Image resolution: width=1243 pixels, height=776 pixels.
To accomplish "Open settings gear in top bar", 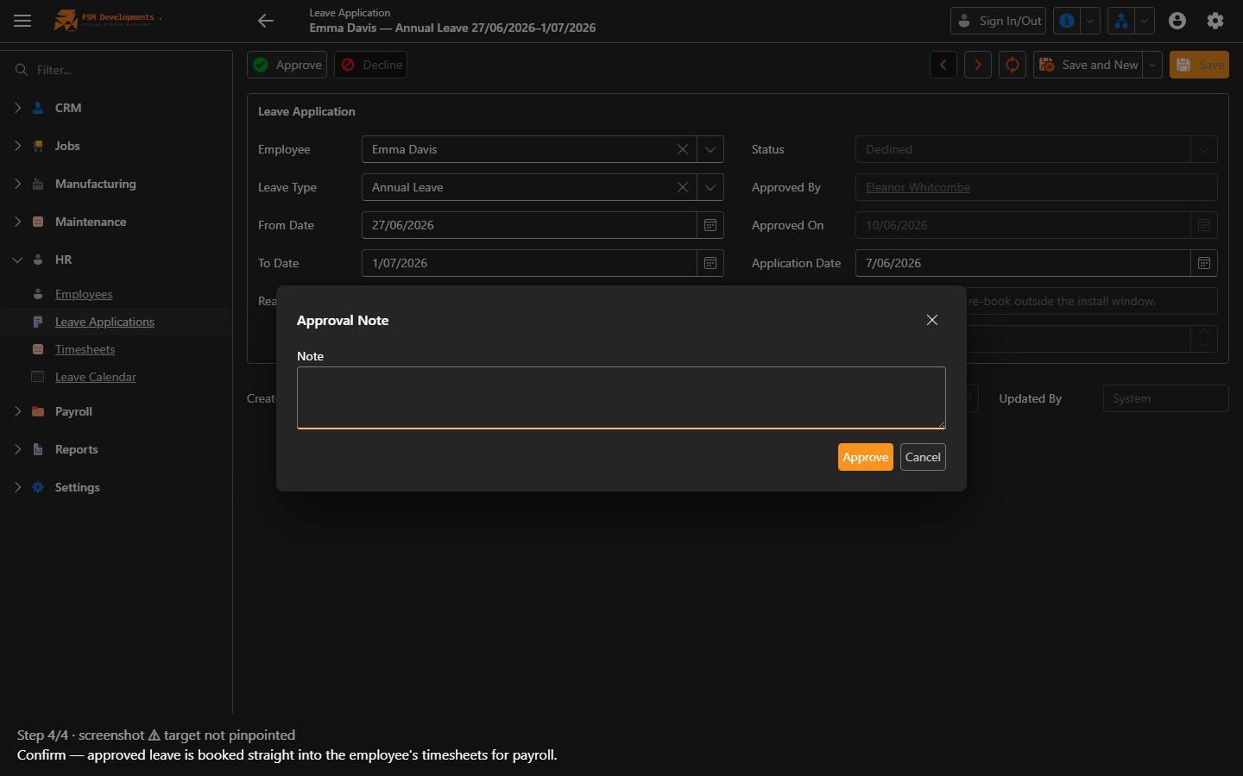I will point(1215,21).
